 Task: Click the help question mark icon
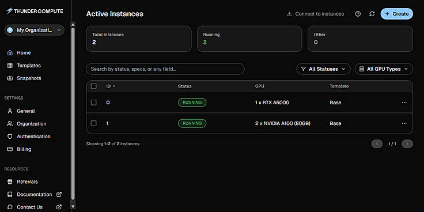coord(358,14)
